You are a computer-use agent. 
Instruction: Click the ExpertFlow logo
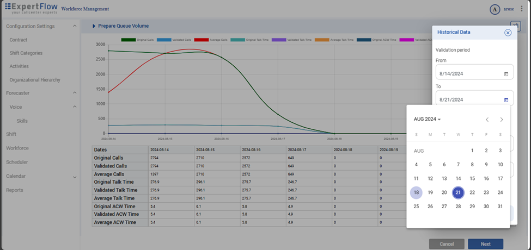coord(29,8)
